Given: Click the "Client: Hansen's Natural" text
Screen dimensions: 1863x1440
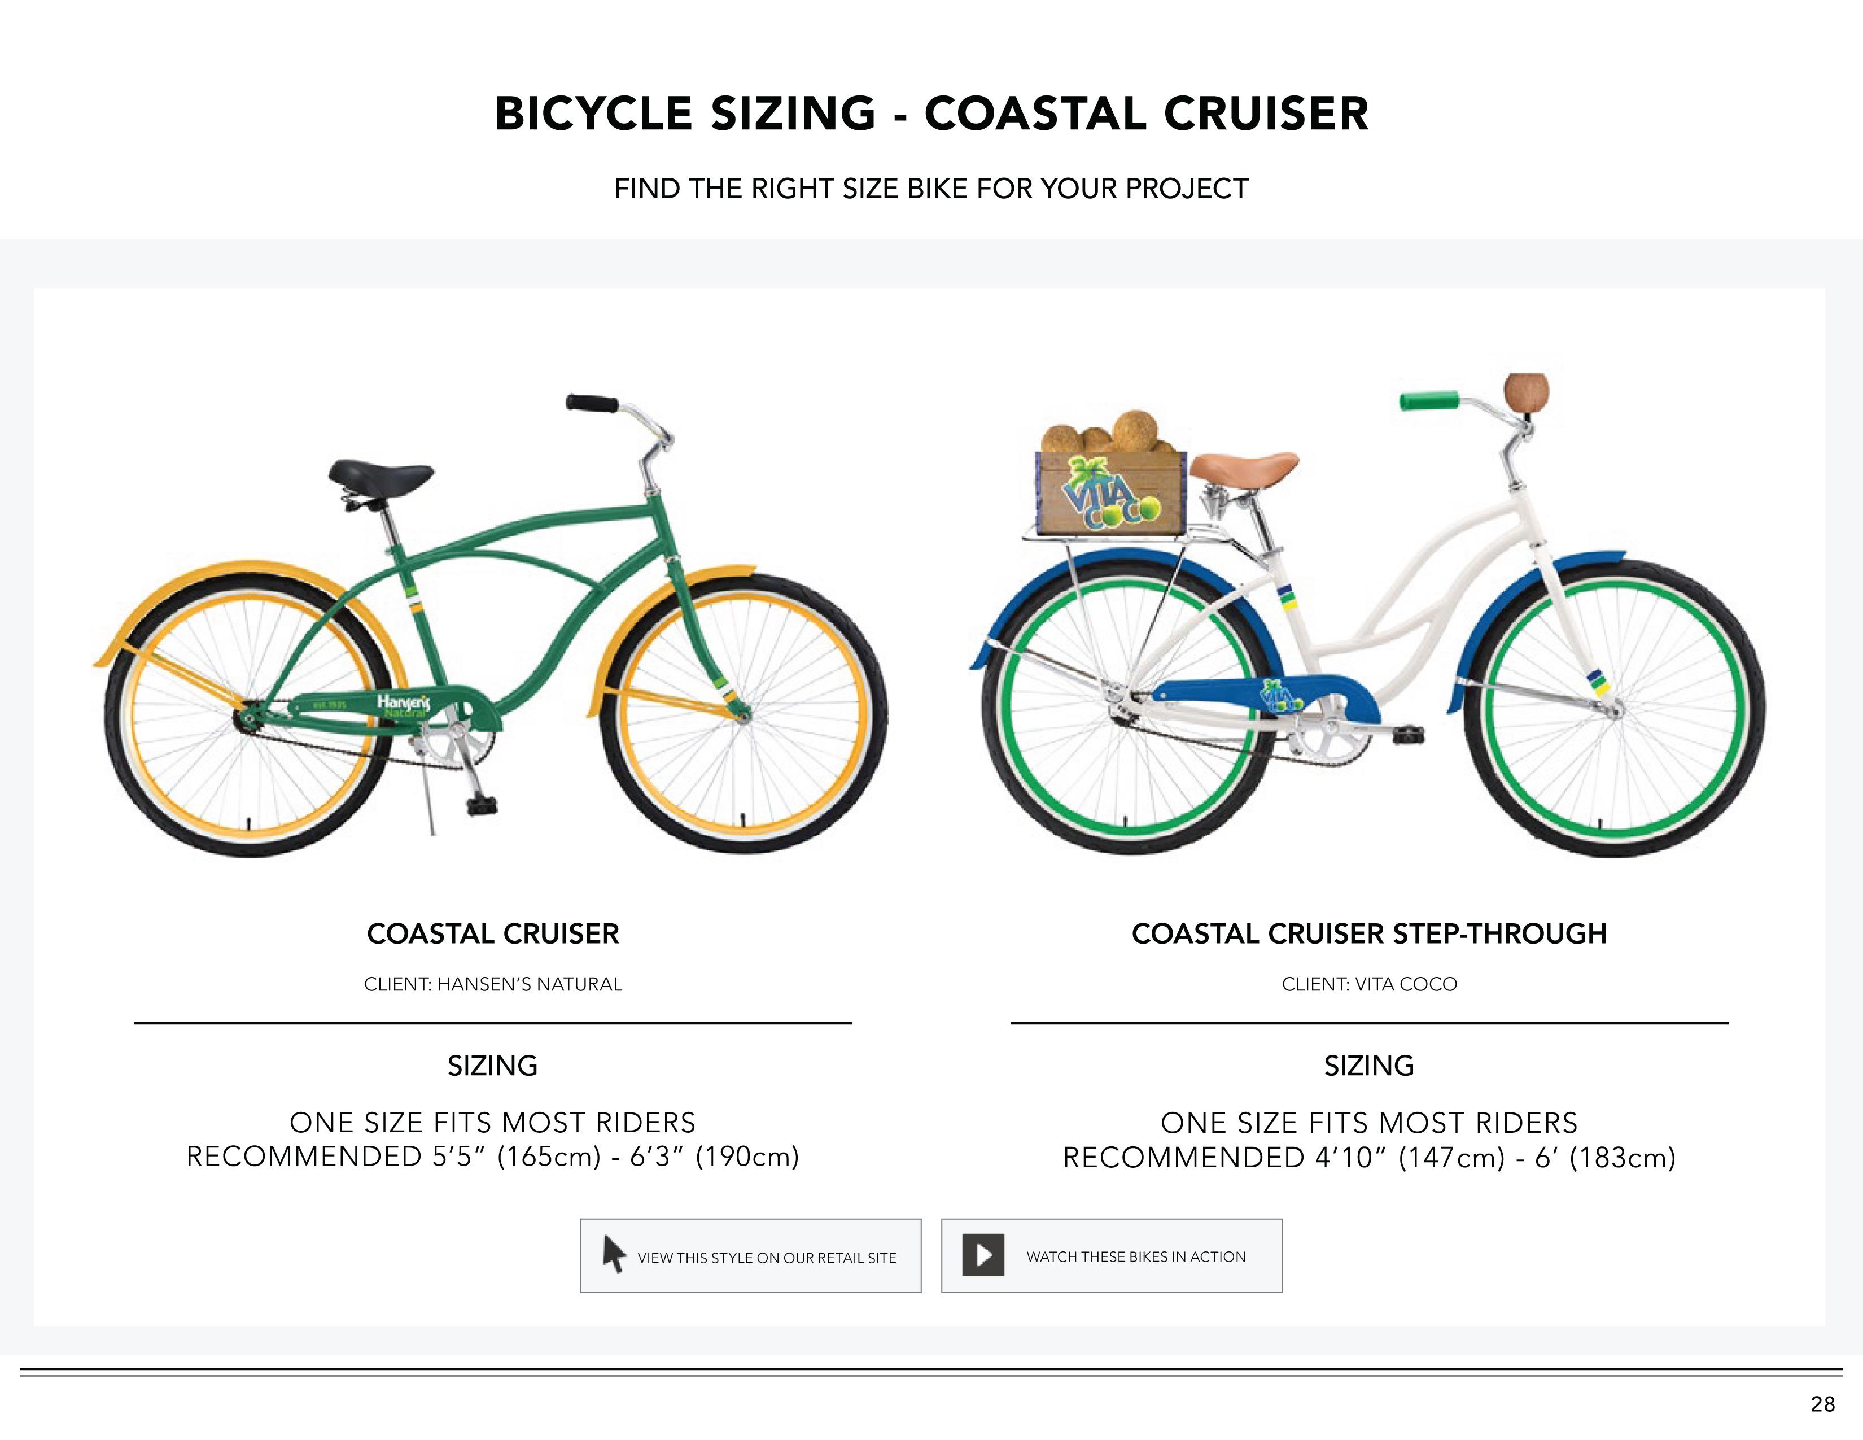Looking at the screenshot, I should coord(493,984).
